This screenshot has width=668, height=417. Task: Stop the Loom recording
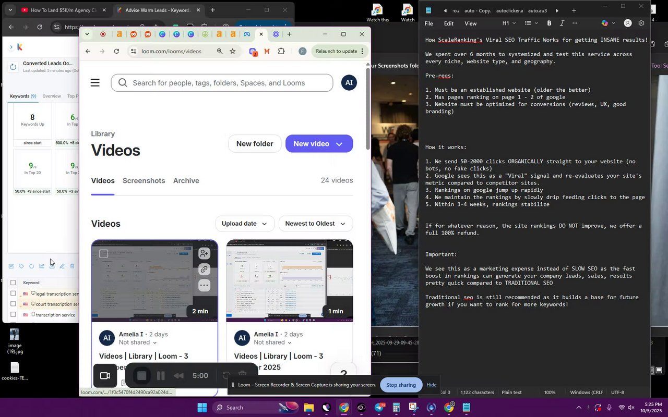pyautogui.click(x=141, y=376)
